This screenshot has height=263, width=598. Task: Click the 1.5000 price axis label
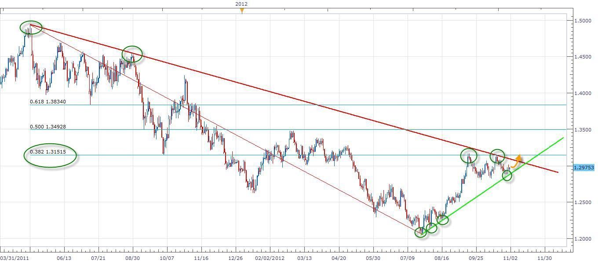pyautogui.click(x=584, y=21)
